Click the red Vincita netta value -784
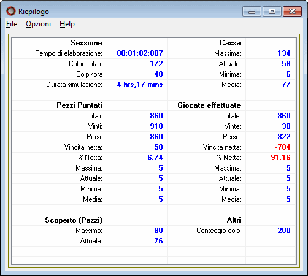Viewport: 308px width, 276px height. coord(283,147)
